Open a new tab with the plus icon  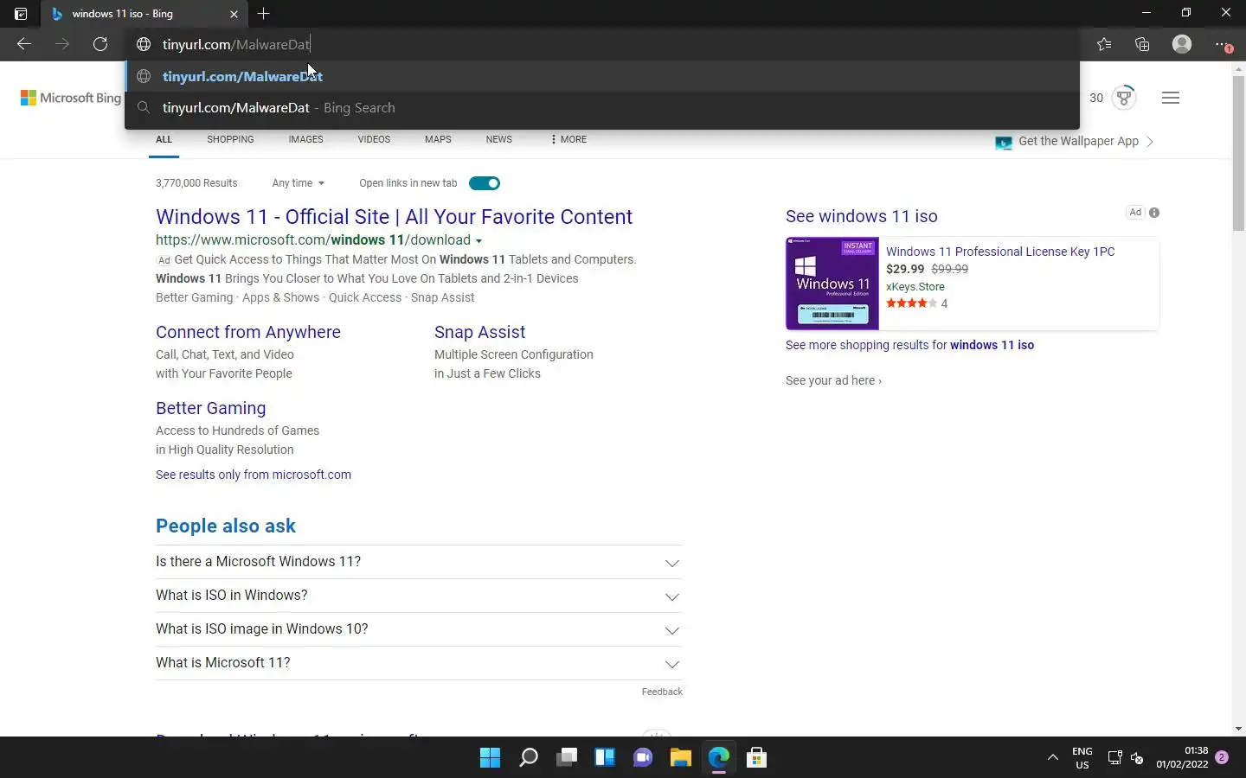(264, 14)
